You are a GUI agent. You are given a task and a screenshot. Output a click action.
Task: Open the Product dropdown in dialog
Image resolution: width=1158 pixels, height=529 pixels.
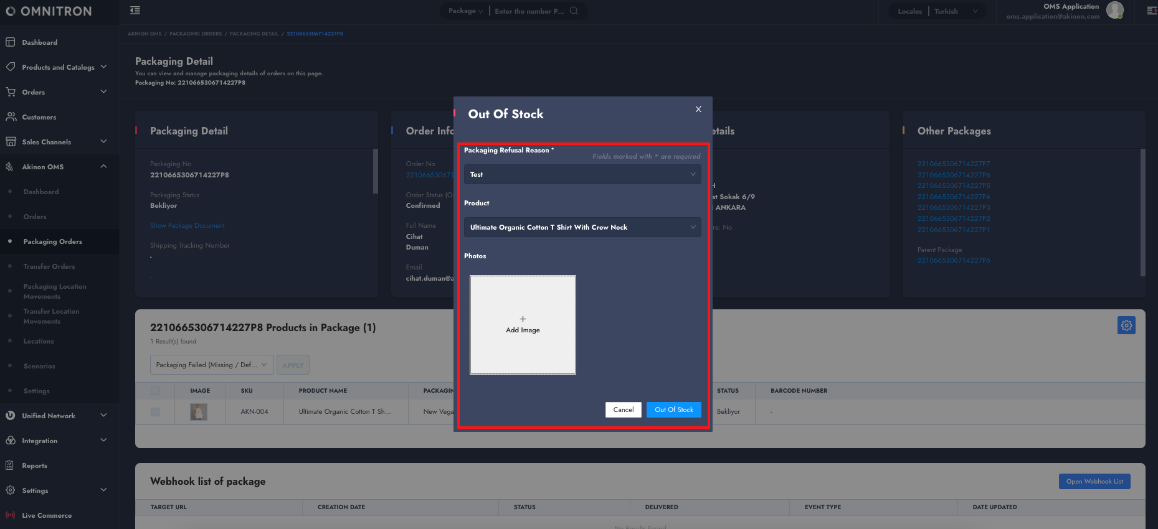(582, 227)
